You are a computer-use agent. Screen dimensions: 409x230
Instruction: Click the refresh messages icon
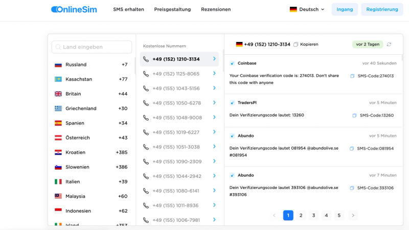389,45
